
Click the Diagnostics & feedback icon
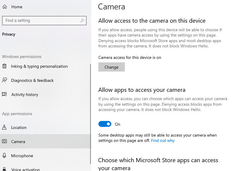point(4,80)
